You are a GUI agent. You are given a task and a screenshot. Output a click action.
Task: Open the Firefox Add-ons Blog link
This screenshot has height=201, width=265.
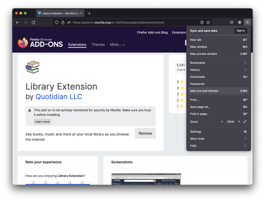click(152, 32)
